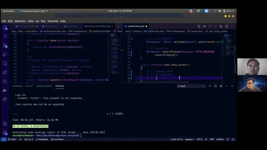Split the terminal panel

pyautogui.click(x=216, y=86)
